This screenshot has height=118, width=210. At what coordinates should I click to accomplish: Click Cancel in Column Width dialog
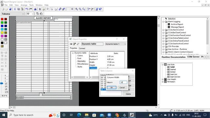click(x=122, y=88)
